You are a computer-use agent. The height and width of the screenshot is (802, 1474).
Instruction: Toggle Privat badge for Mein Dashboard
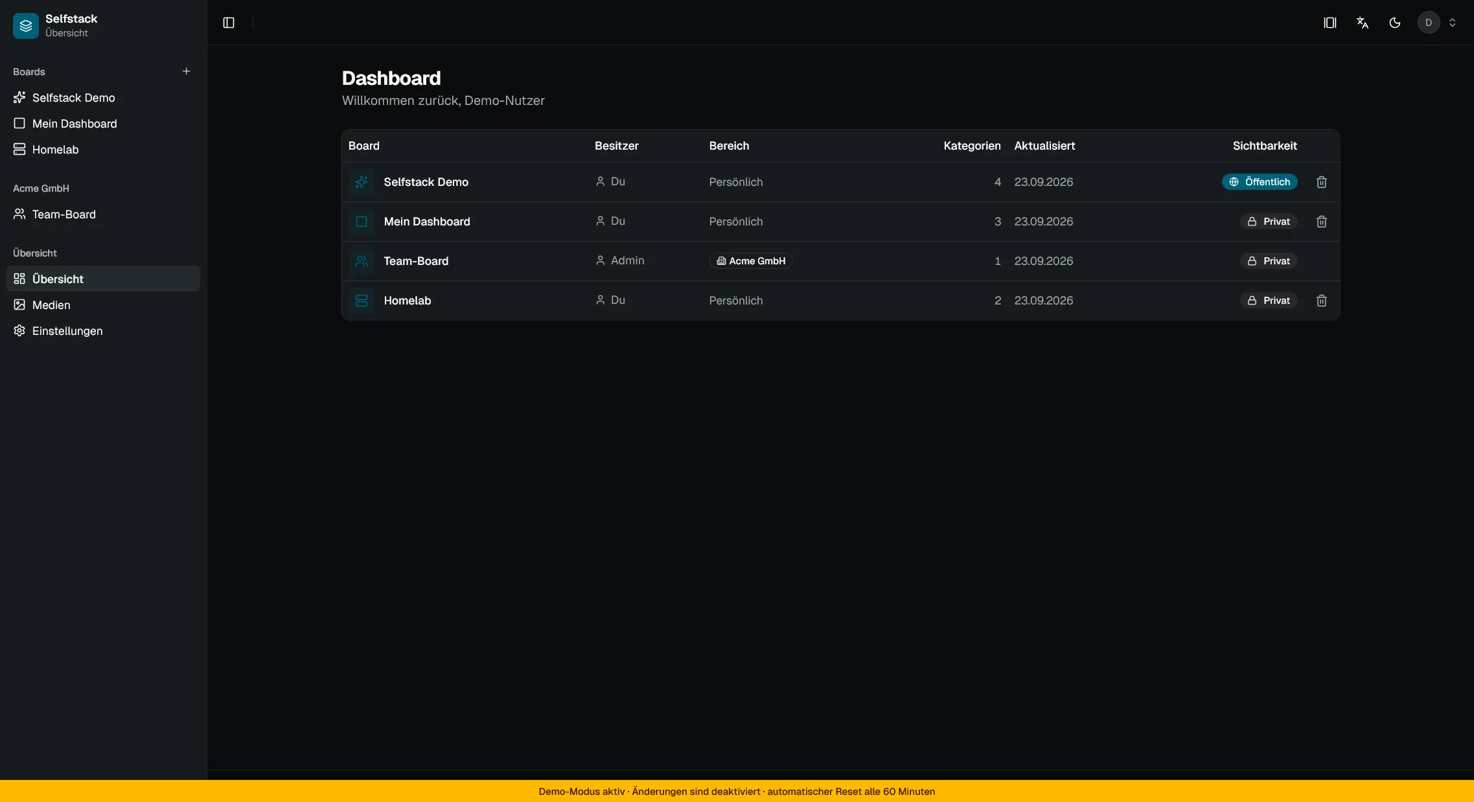pos(1269,222)
